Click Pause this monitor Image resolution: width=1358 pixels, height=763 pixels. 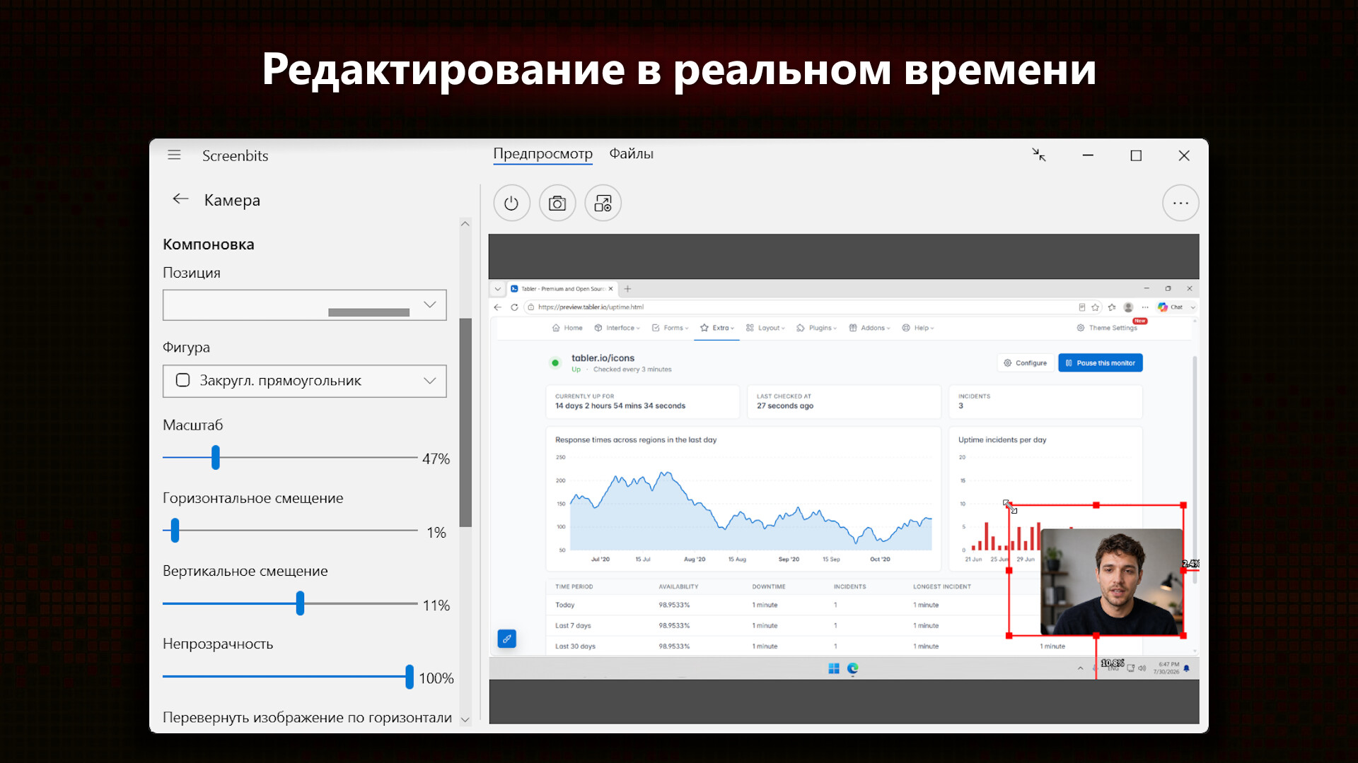[1100, 363]
